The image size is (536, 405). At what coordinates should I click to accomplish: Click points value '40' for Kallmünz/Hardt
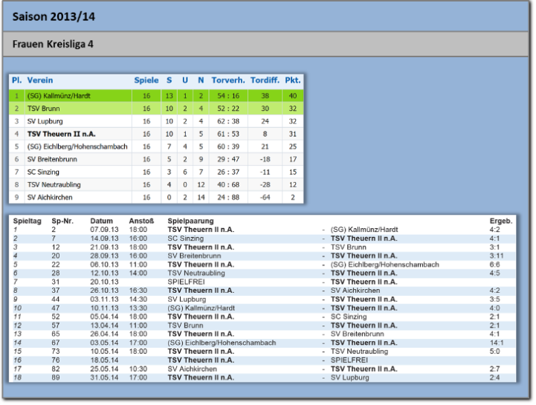(293, 96)
